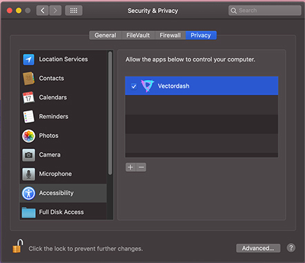Click the red close window button
Image resolution: width=305 pixels, height=263 pixels.
(10, 10)
